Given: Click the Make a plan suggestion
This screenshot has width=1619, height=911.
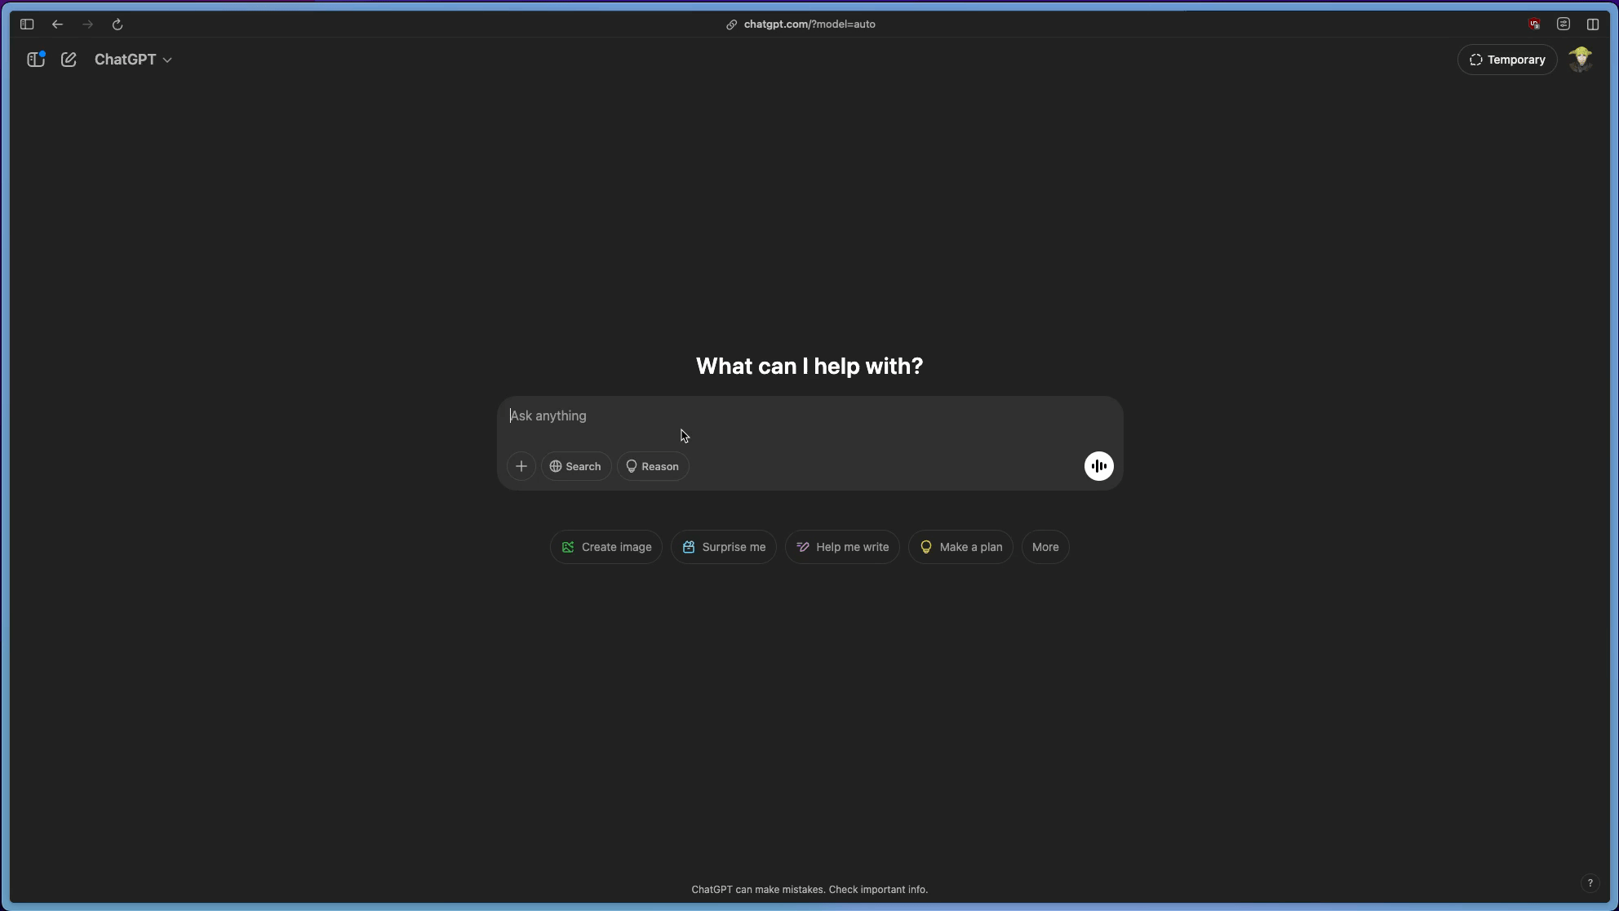Looking at the screenshot, I should tap(960, 547).
